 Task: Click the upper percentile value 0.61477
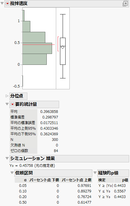[84, 202]
